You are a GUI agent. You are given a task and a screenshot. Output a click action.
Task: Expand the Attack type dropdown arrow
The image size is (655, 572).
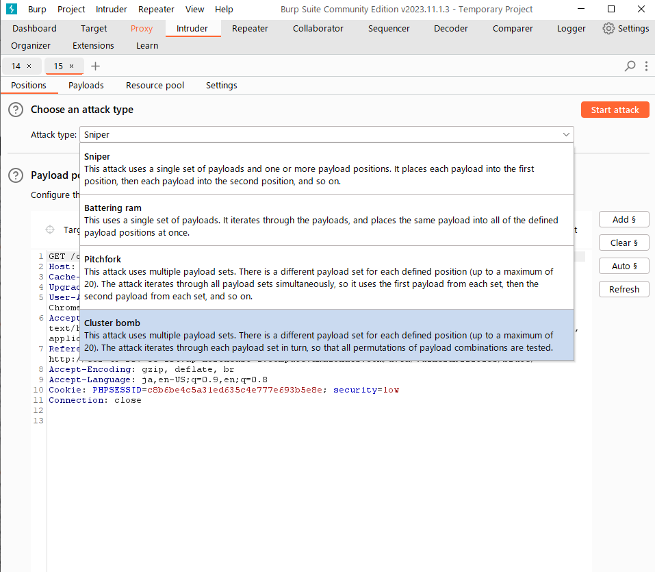click(x=566, y=135)
